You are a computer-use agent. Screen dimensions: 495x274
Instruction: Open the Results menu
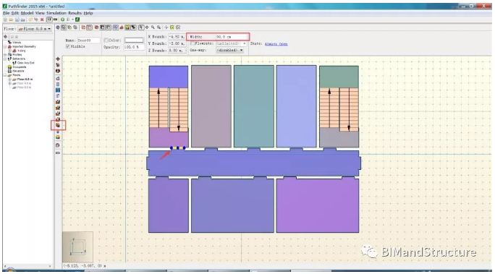pos(75,13)
